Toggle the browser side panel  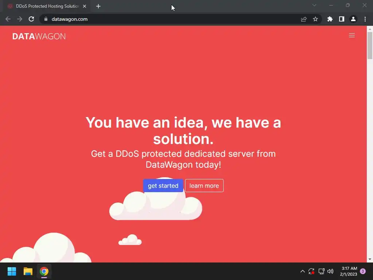[x=342, y=19]
